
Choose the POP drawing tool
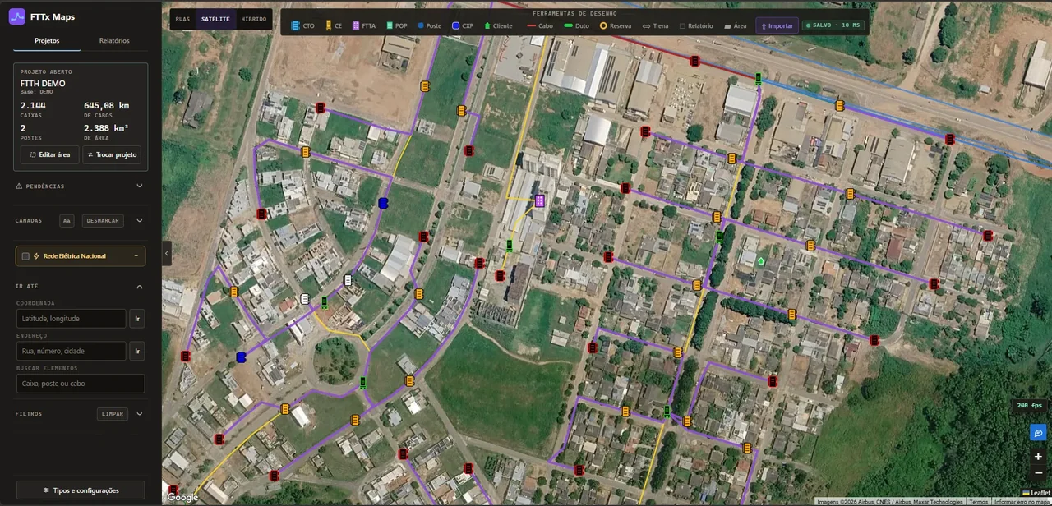396,25
